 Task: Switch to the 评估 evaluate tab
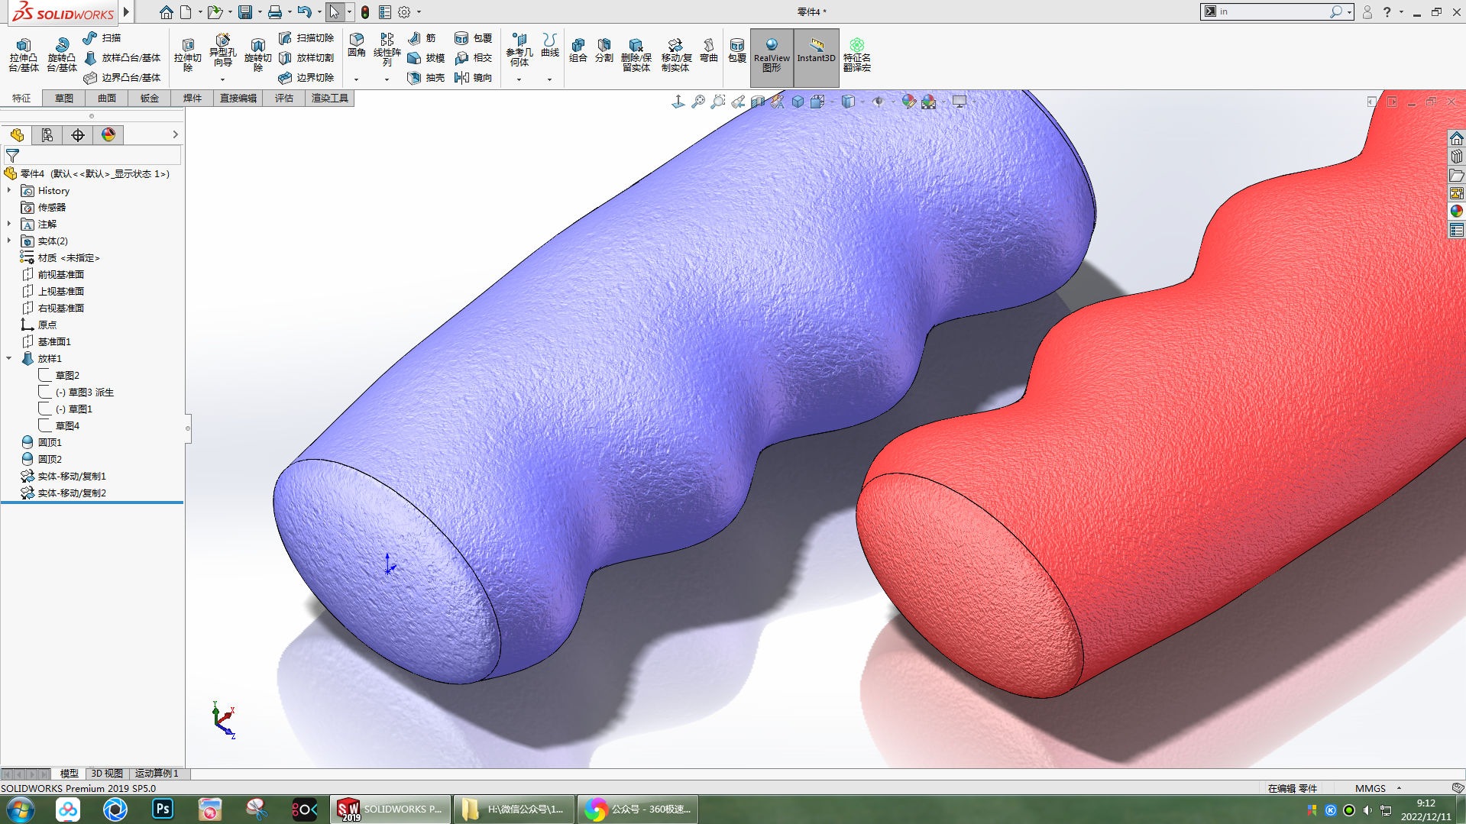click(284, 99)
